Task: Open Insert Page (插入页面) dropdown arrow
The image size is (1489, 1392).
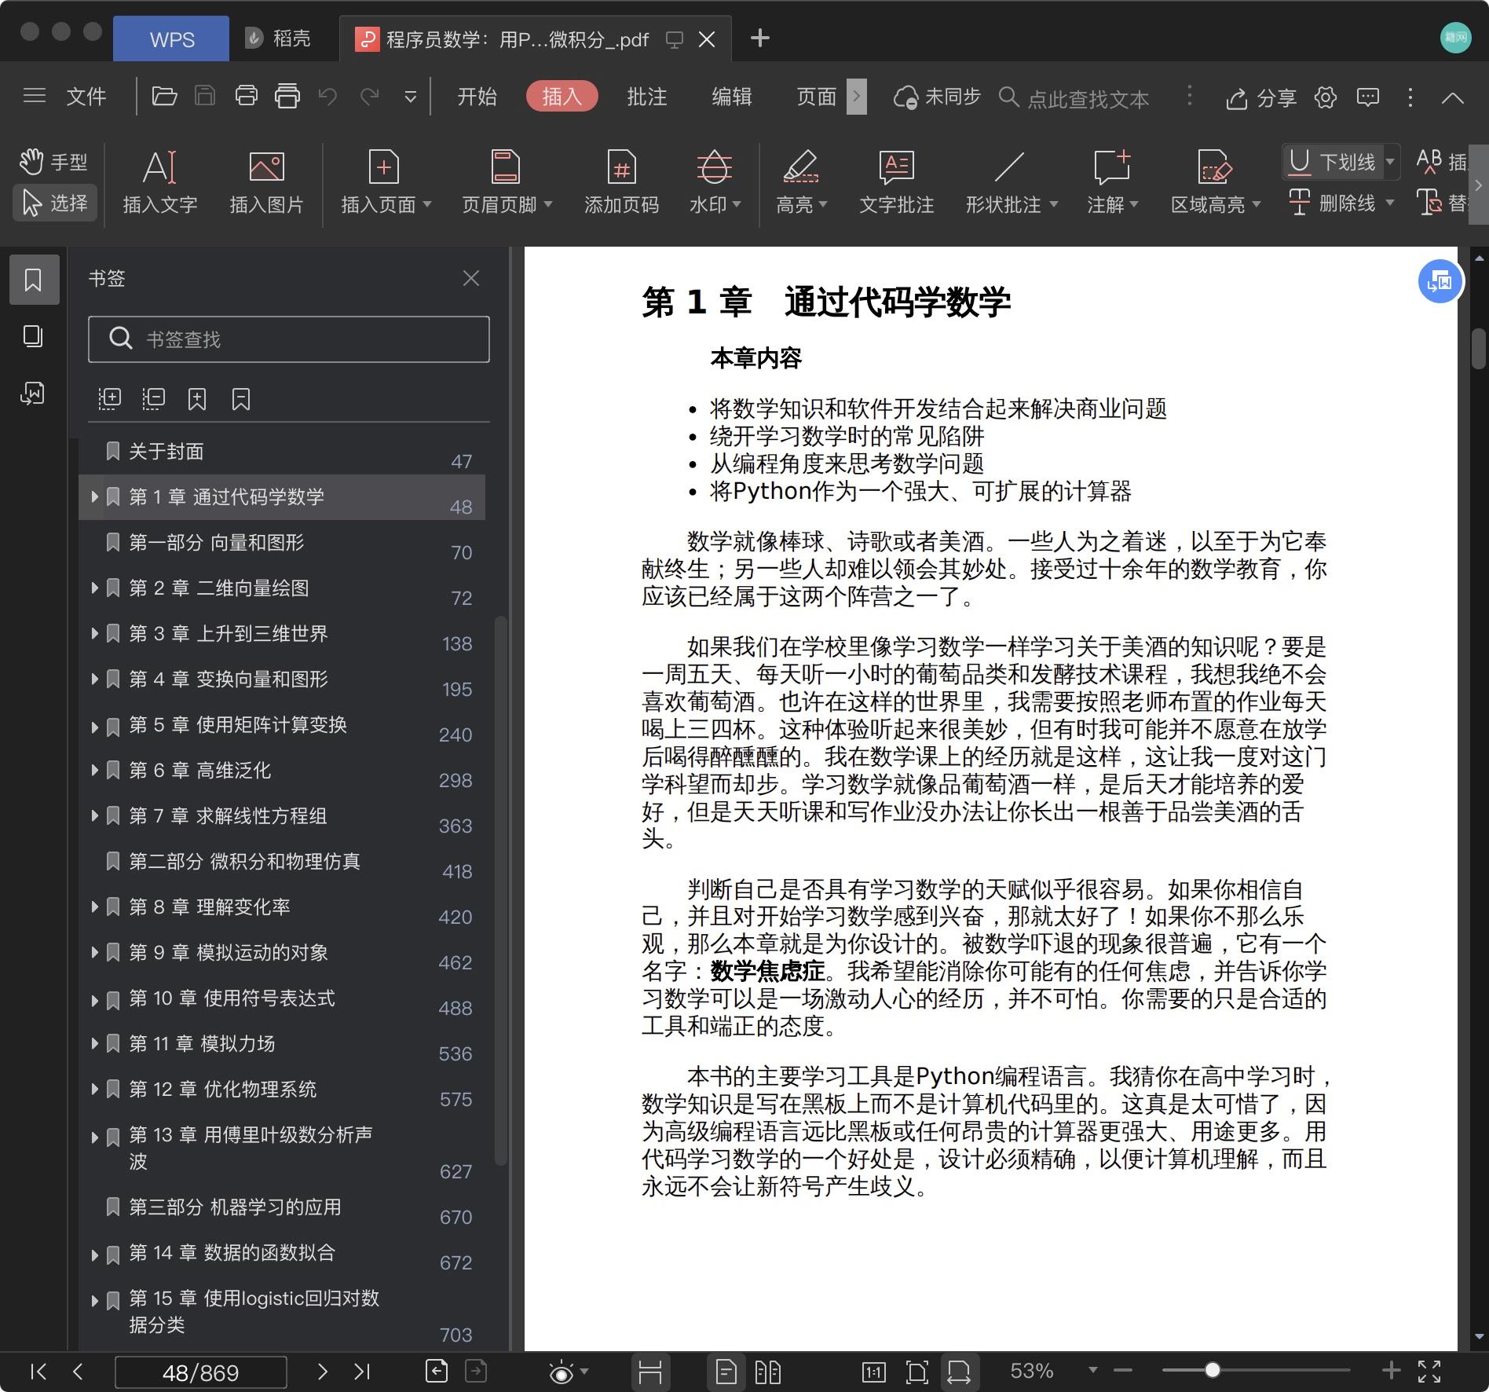Action: point(427,204)
